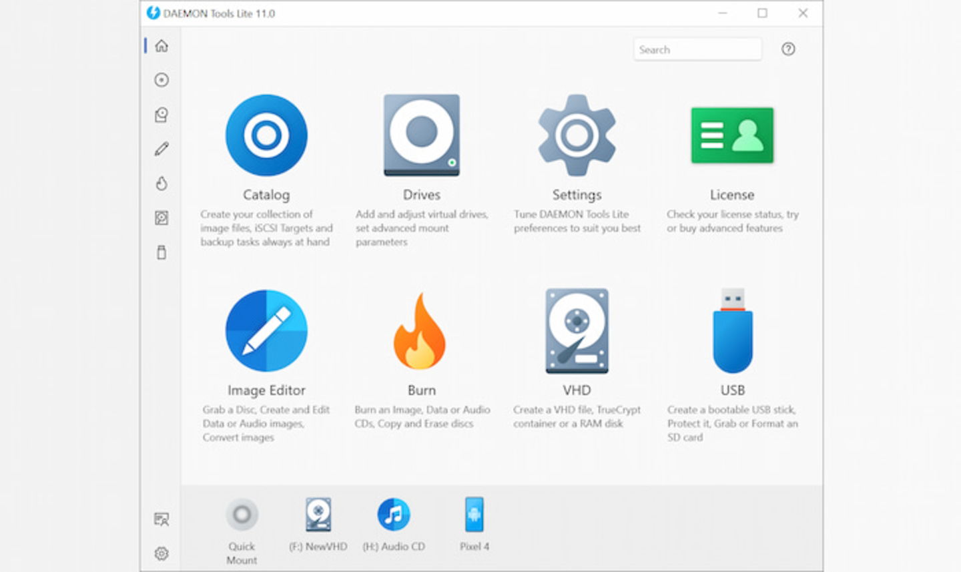Image resolution: width=961 pixels, height=572 pixels.
Task: Select the Pixel 4 device icon
Action: [474, 515]
